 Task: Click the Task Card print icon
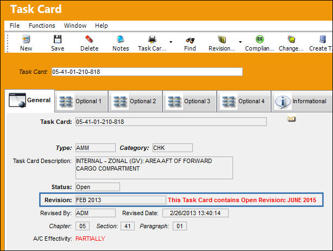pyautogui.click(x=152, y=39)
